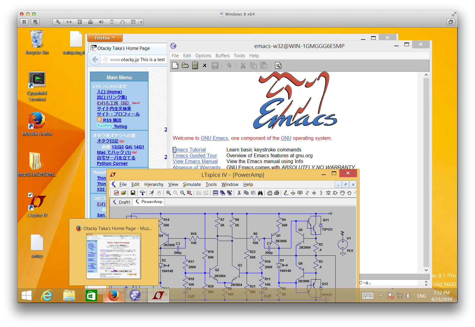Click the LTspice Run simulation runner icon
This screenshot has height=327, width=475.
click(x=152, y=193)
